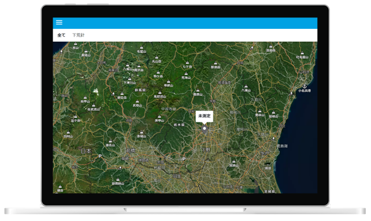The image size is (371, 221).
Task: Click the mountain icon above 丸山岳
Action: click(157, 58)
